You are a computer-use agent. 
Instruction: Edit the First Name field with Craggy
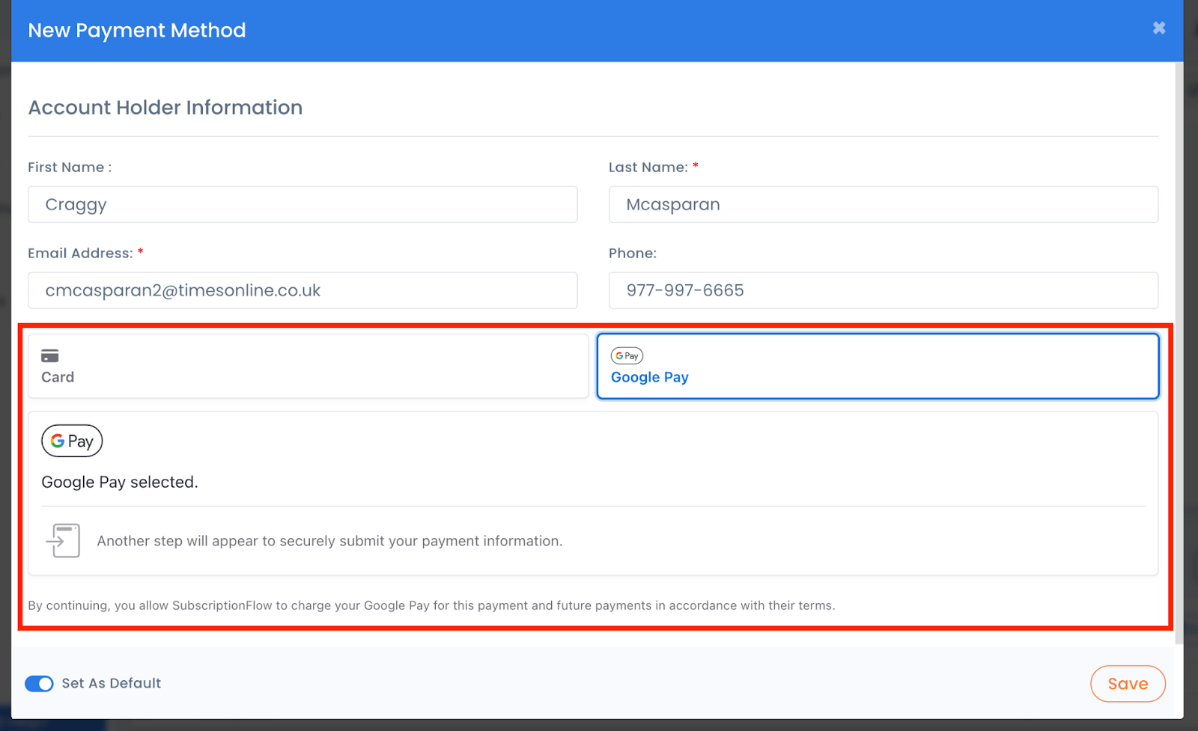pyautogui.click(x=302, y=204)
